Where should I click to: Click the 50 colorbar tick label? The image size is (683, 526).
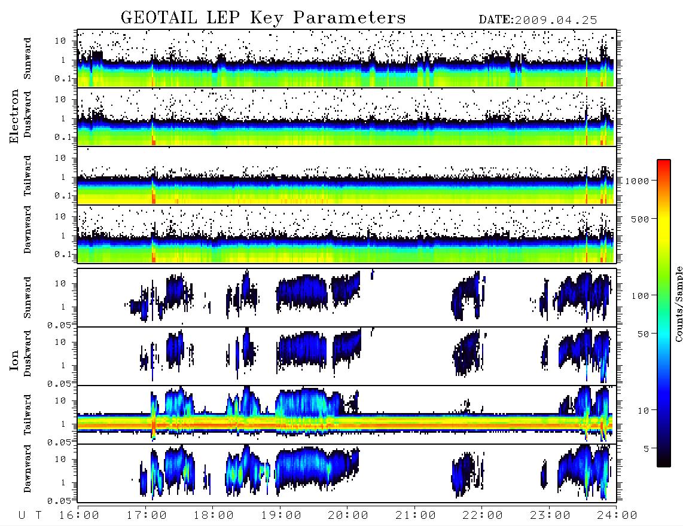coord(644,334)
